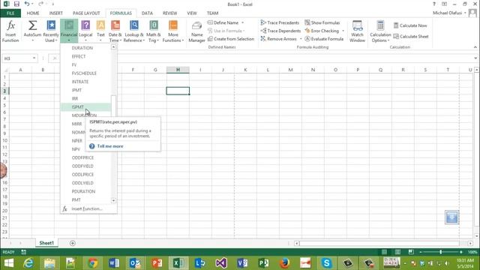Image resolution: width=480 pixels, height=270 pixels.
Task: Click Calculate Sheet
Action: click(411, 37)
